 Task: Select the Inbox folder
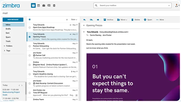(13, 25)
